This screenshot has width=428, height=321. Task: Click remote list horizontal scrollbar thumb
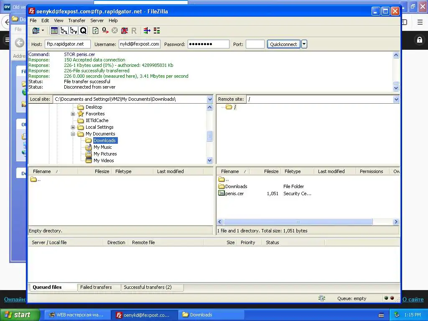(x=298, y=222)
